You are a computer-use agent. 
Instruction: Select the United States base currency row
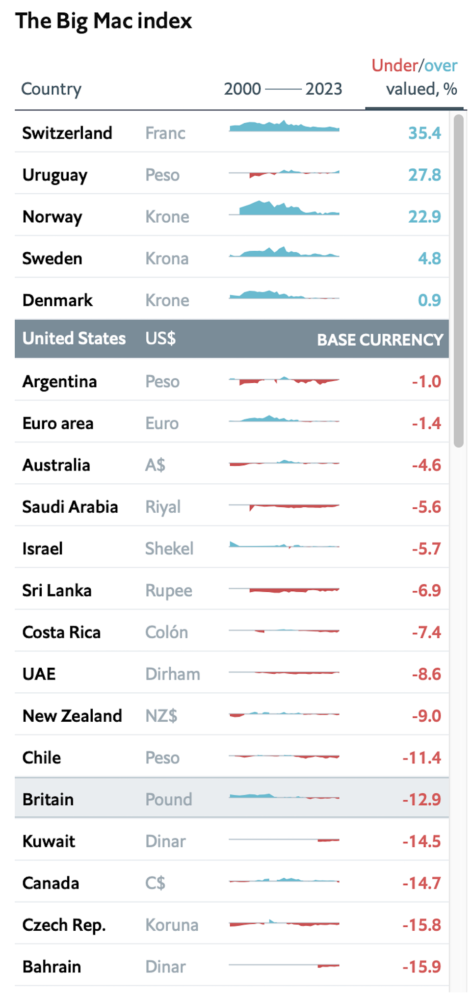pyautogui.click(x=232, y=339)
